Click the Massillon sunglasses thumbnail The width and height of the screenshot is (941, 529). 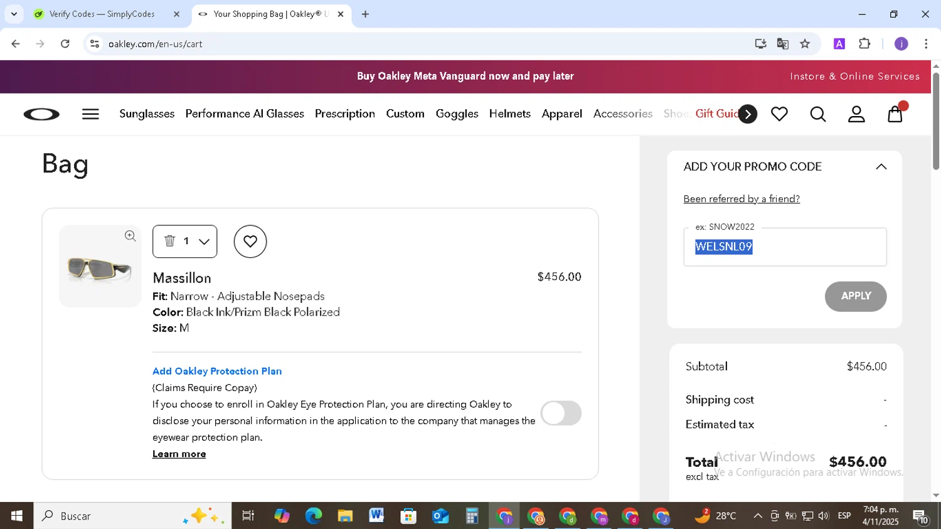point(100,267)
